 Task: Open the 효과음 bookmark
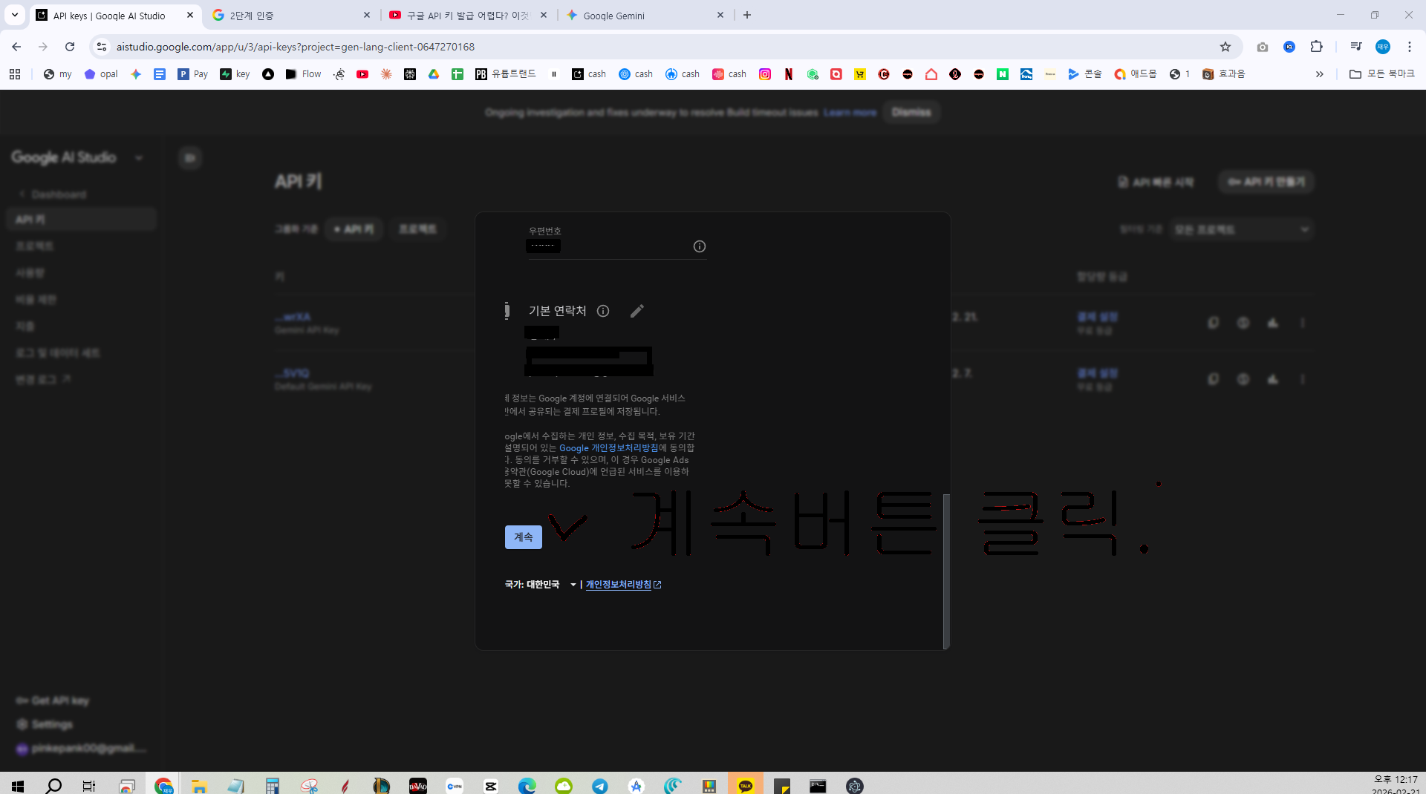pos(1224,74)
